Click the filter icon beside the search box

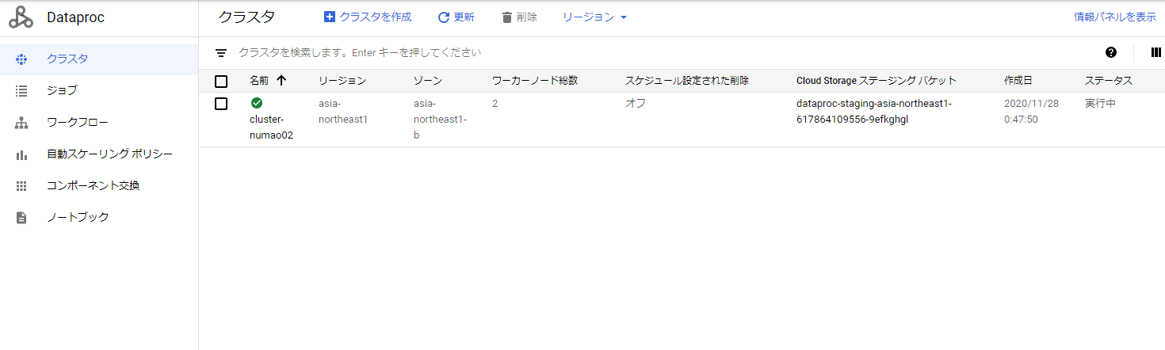(221, 53)
